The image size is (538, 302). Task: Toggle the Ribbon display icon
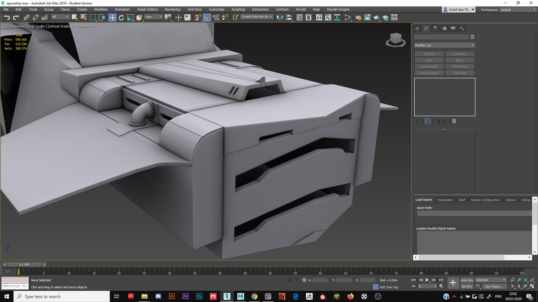coord(319,17)
